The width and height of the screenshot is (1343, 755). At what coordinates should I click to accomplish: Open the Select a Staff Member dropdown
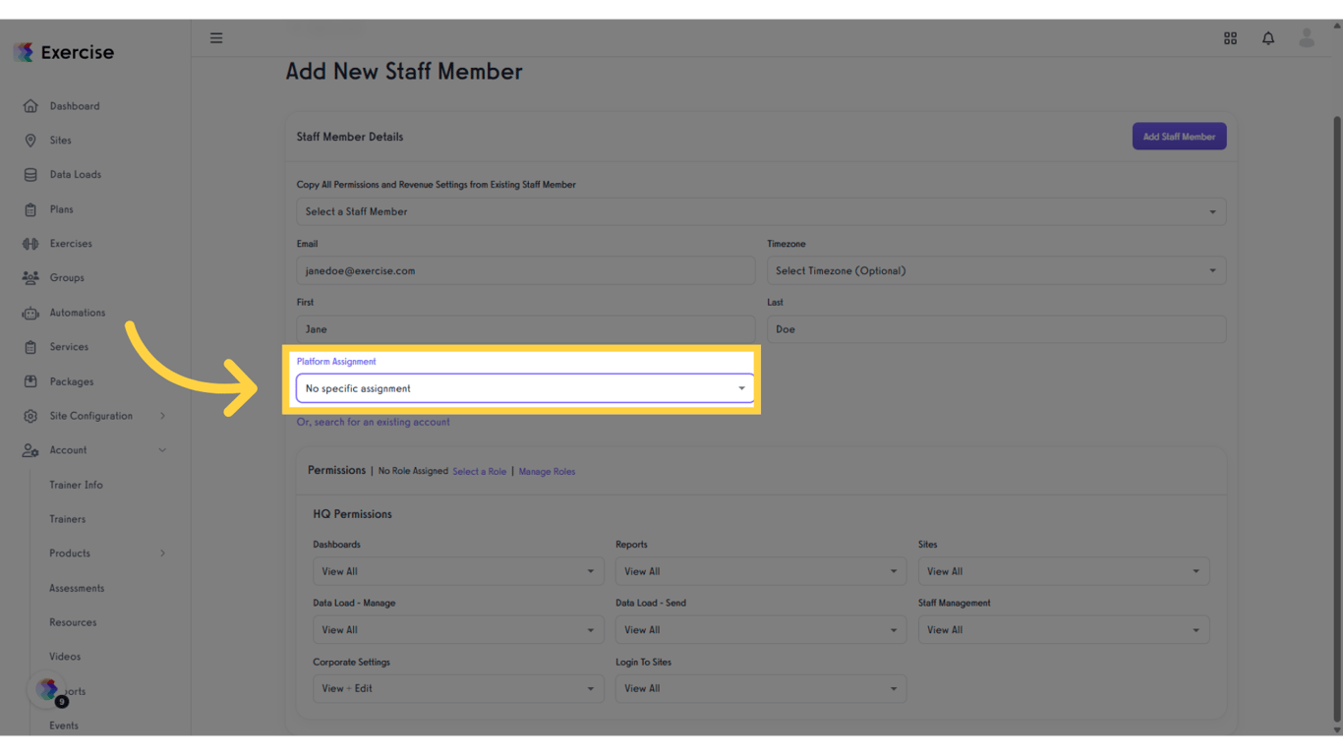coord(760,211)
